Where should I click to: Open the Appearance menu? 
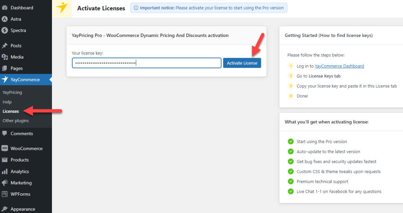[23, 209]
